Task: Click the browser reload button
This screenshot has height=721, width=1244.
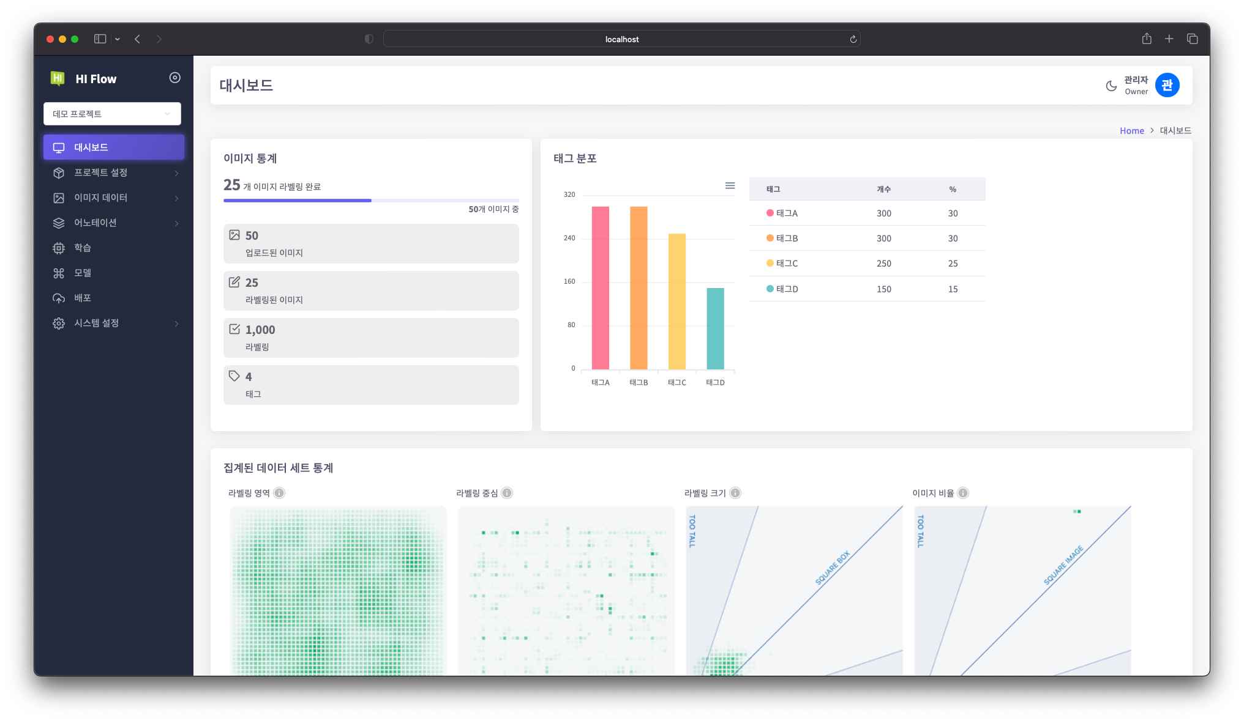Action: tap(853, 39)
